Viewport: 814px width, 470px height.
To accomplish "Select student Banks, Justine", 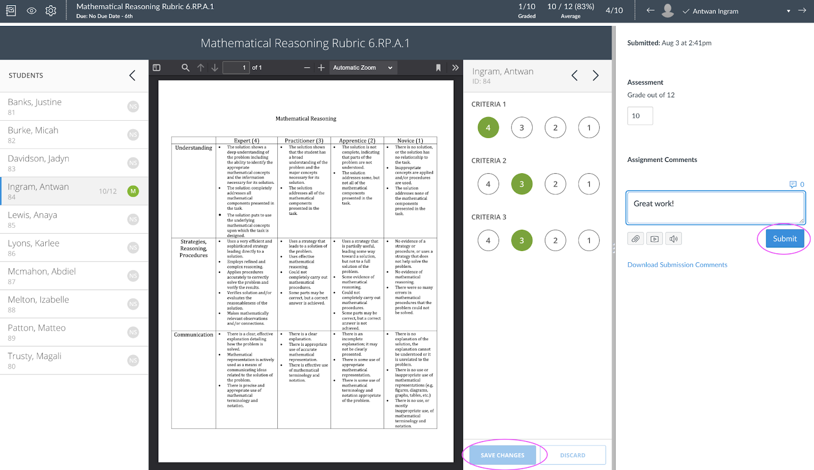I will (74, 106).
